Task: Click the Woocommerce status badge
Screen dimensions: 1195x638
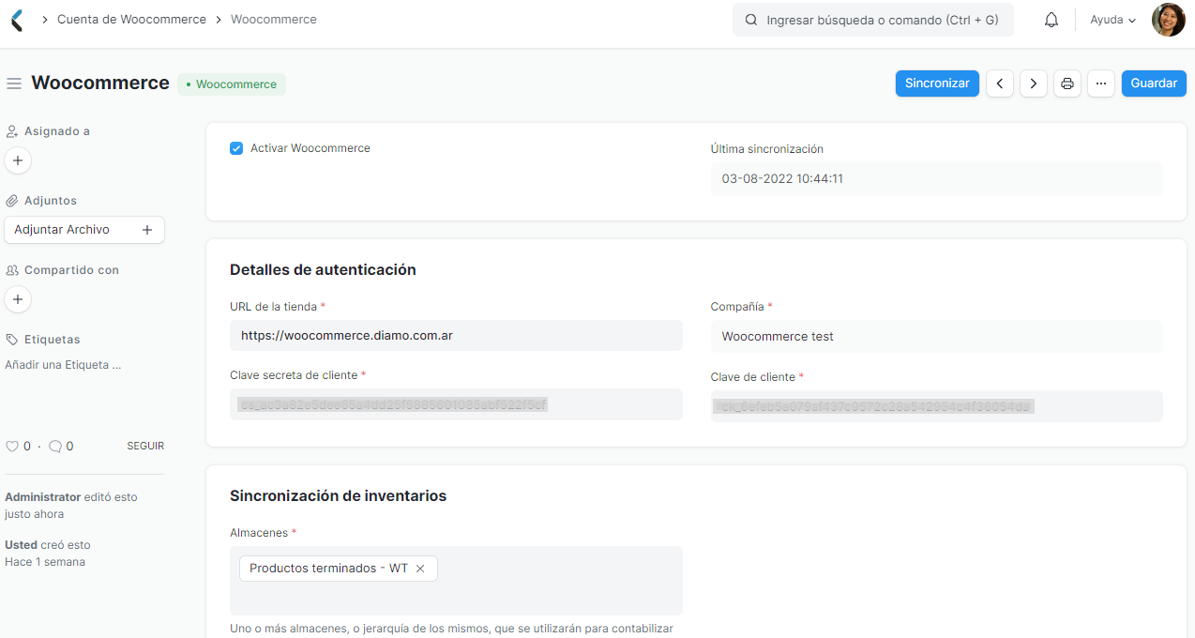Action: (x=232, y=84)
